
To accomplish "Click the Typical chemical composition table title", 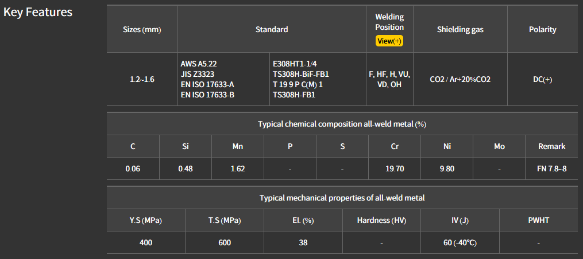I will point(342,124).
